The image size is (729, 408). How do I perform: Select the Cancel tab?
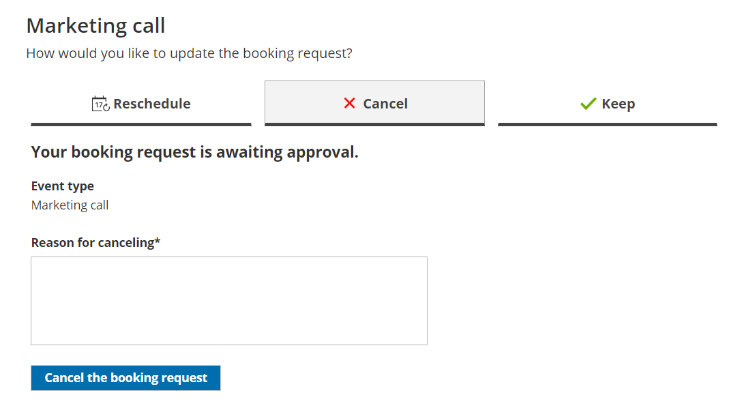click(374, 104)
